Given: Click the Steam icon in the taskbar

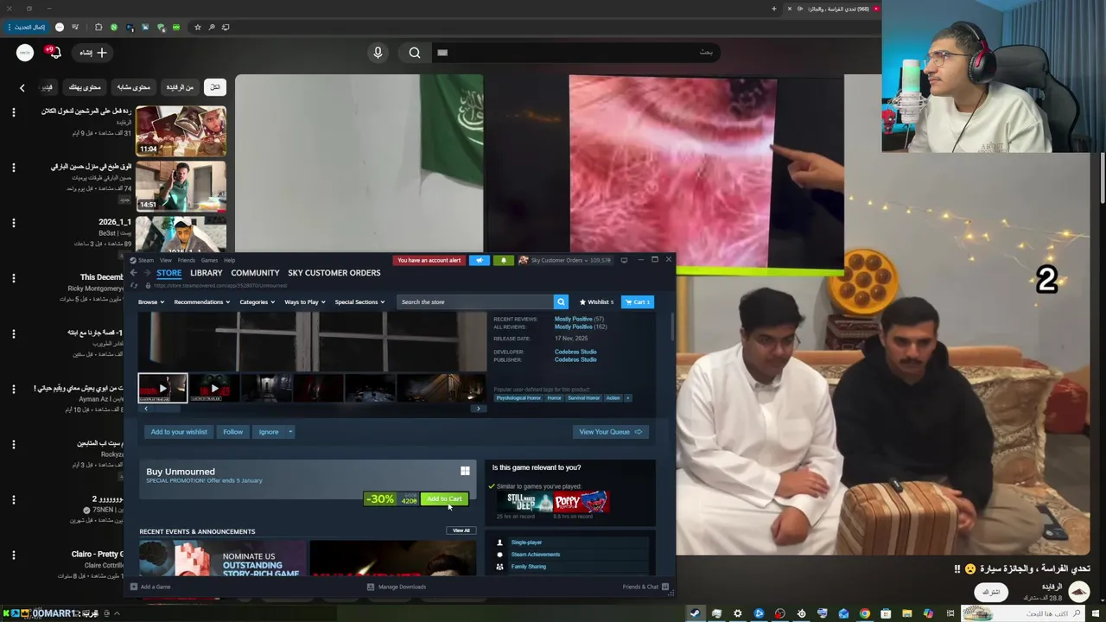Looking at the screenshot, I should 695,613.
